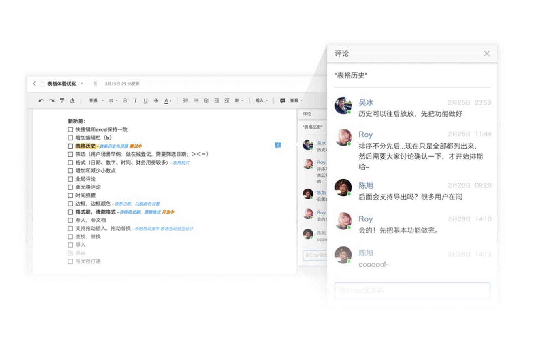Screen dimensions: 554x348
Task: Click the comment input field in 评论 panel
Action: (x=412, y=291)
